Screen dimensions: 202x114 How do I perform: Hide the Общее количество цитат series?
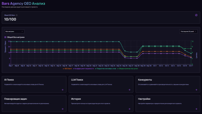click(128, 68)
